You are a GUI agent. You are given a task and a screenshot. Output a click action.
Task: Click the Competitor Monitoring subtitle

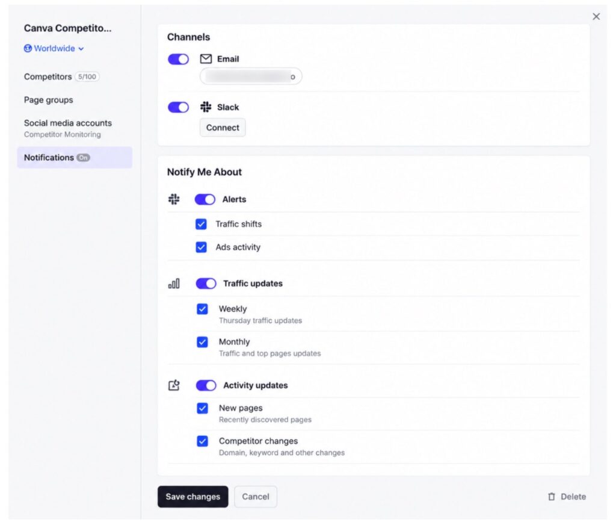[x=63, y=134]
